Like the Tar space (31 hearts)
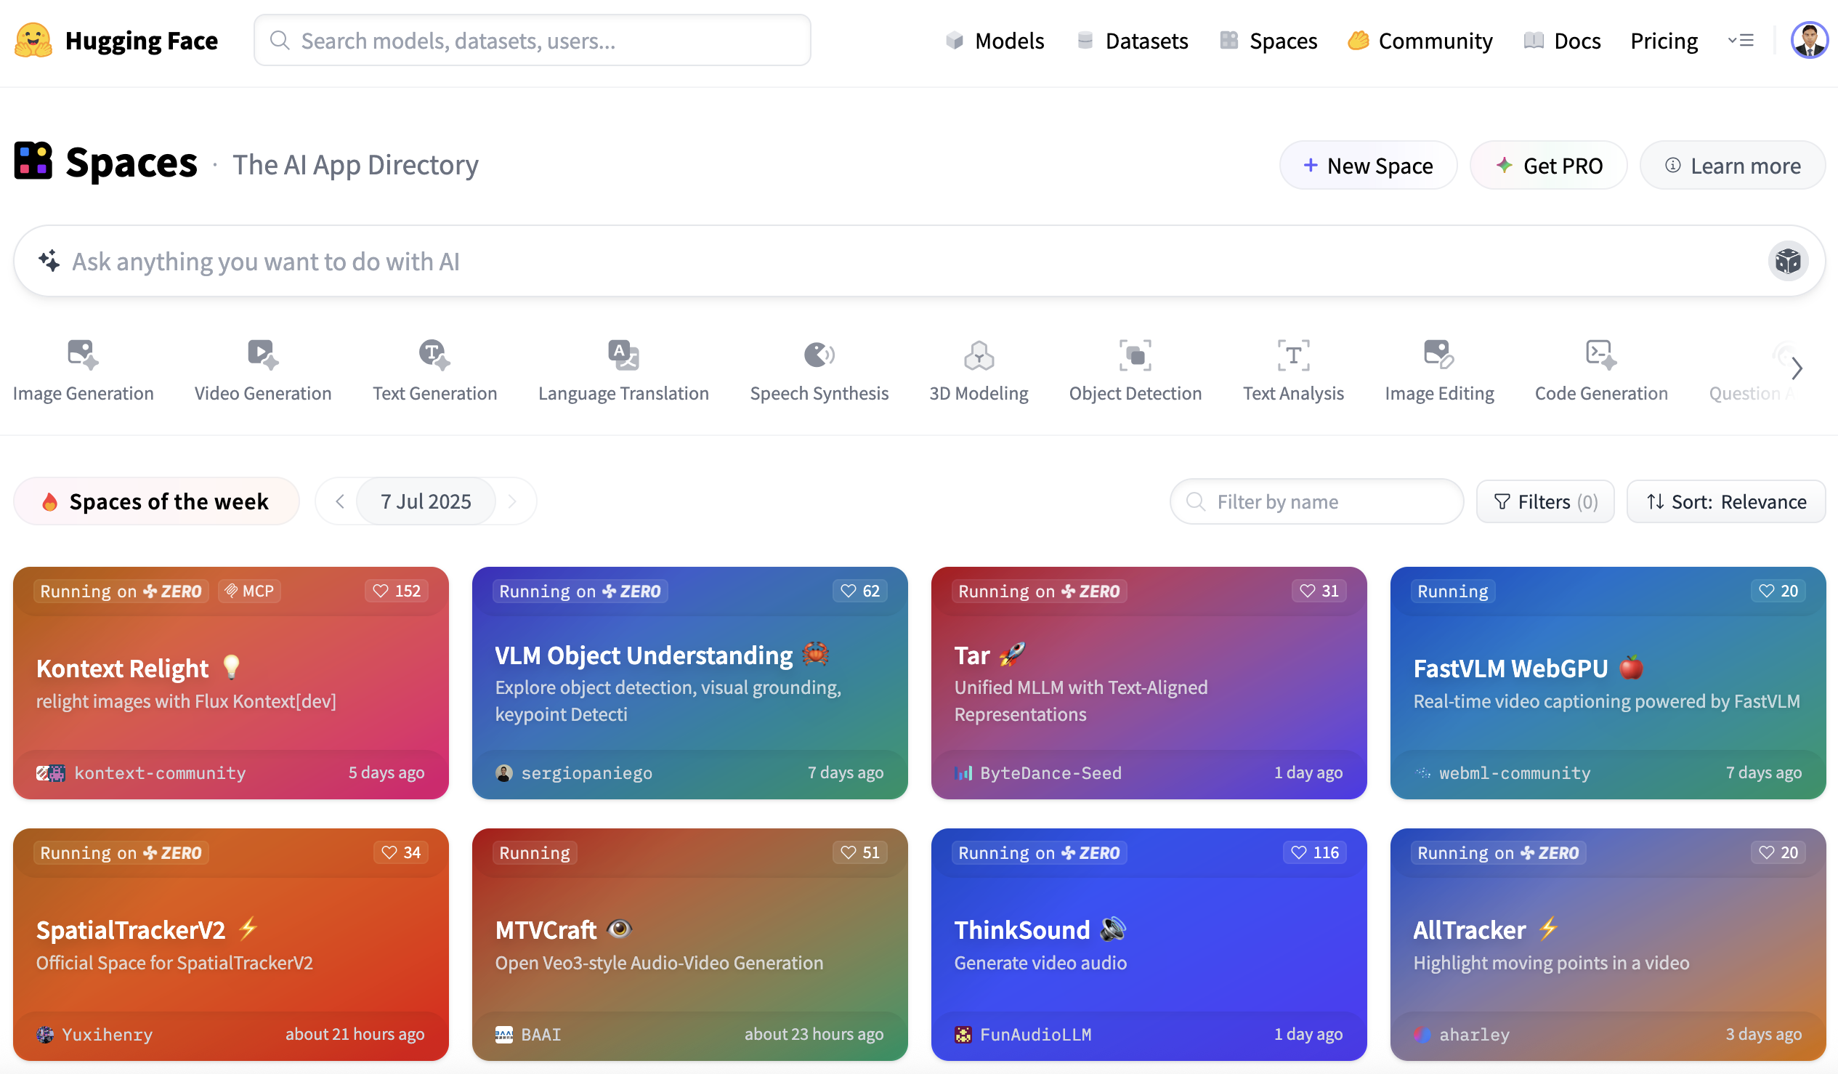This screenshot has height=1074, width=1838. (x=1319, y=591)
